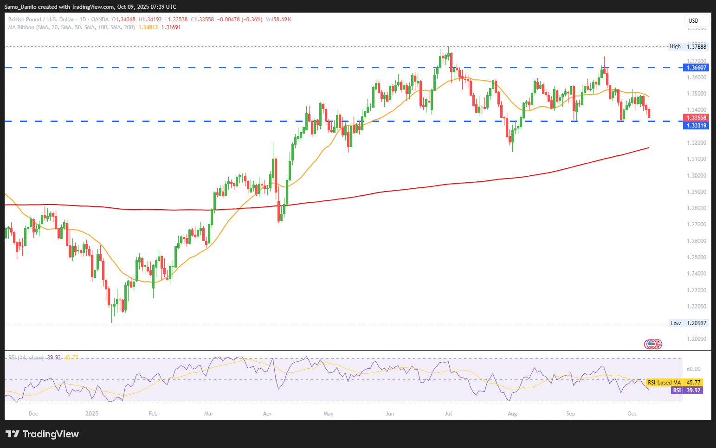Click the High price label

click(x=675, y=46)
